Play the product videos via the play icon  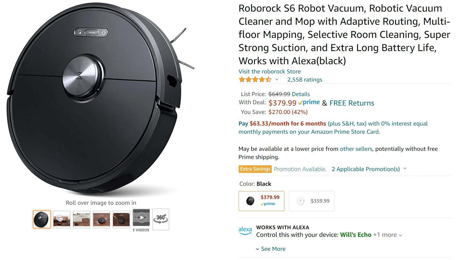click(x=141, y=217)
